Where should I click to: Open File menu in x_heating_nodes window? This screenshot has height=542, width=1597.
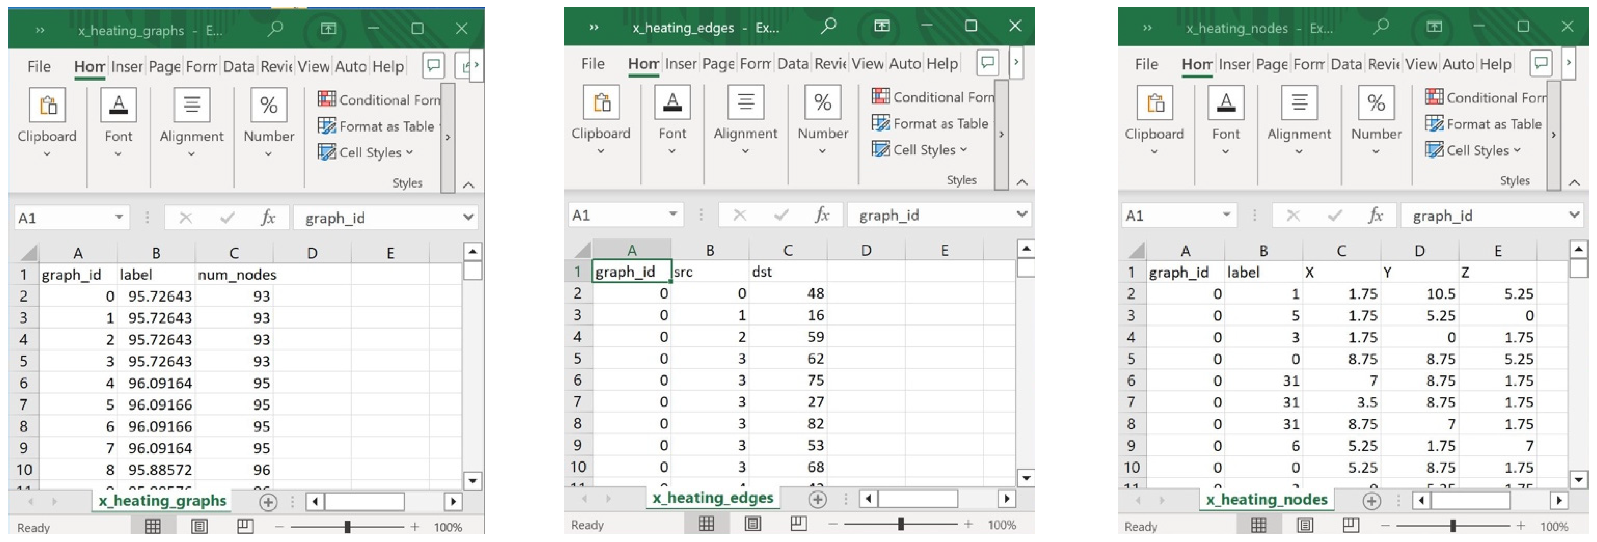pos(1146,64)
